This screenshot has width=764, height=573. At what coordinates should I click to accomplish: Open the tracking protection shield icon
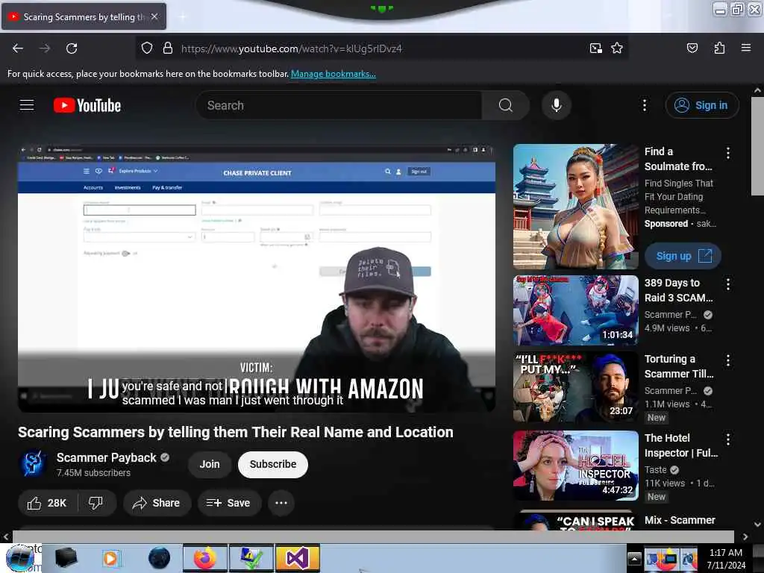tap(147, 48)
